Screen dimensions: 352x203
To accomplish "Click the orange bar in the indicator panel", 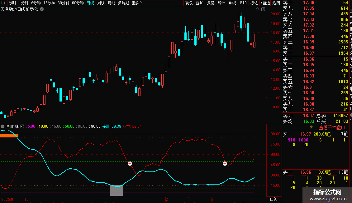I will [x=9, y=136].
